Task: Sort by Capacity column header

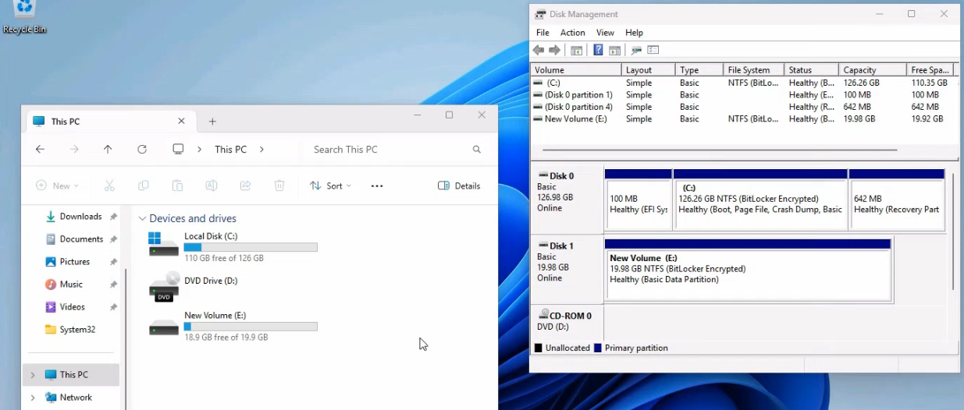Action: 873,70
